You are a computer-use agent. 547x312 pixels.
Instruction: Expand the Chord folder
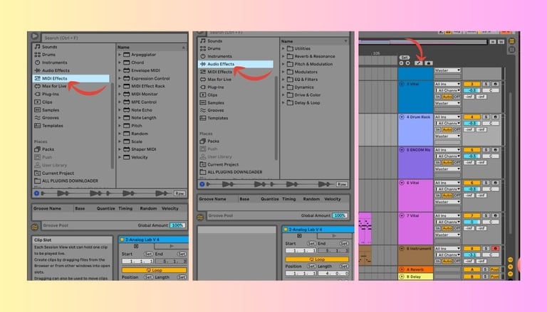[x=120, y=63]
